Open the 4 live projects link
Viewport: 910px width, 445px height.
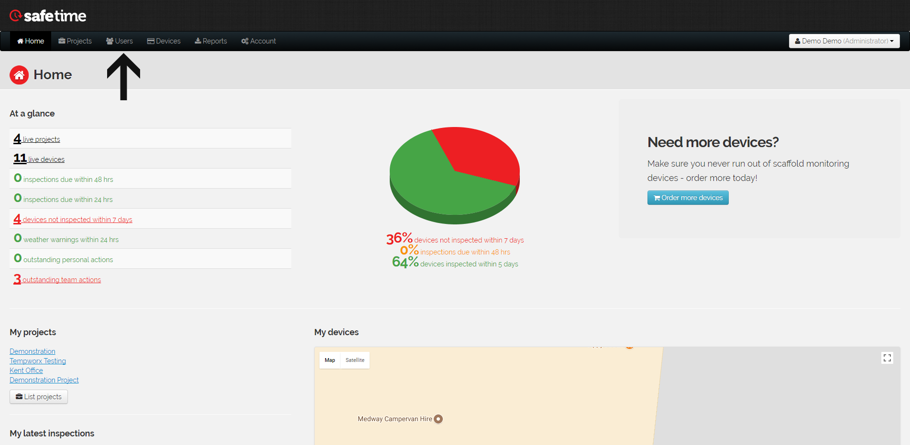37,139
